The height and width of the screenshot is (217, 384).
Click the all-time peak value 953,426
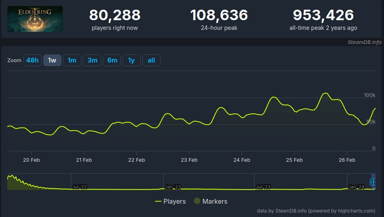[323, 15]
